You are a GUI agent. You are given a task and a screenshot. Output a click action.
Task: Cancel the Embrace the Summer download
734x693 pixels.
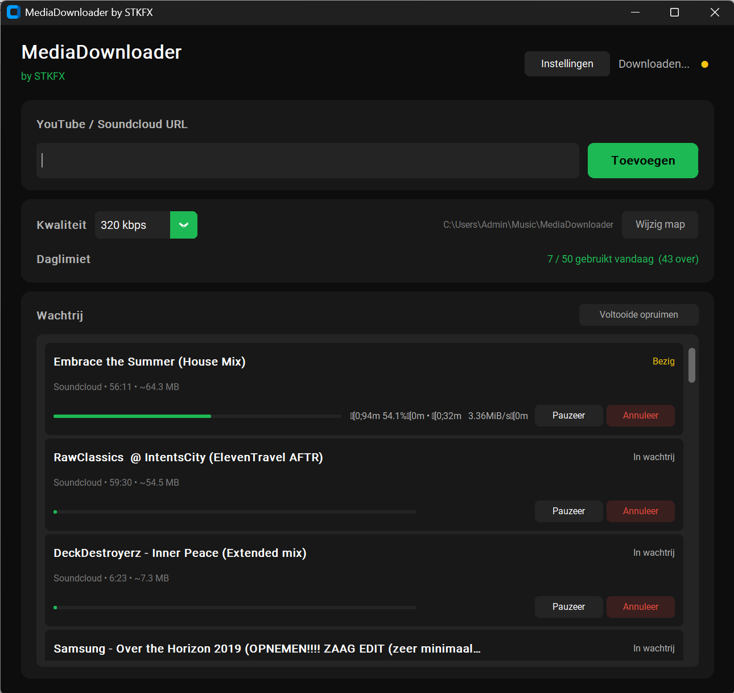pyautogui.click(x=641, y=416)
